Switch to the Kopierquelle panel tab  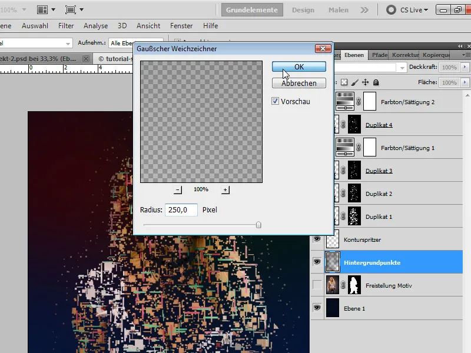[x=436, y=55]
